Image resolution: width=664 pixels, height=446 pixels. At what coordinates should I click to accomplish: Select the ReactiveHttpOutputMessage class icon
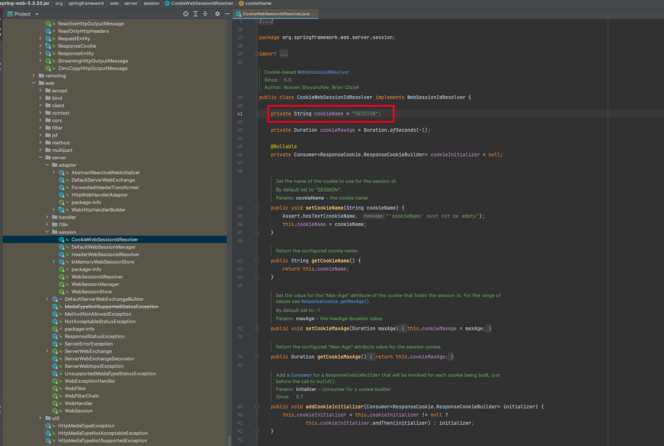(x=48, y=23)
